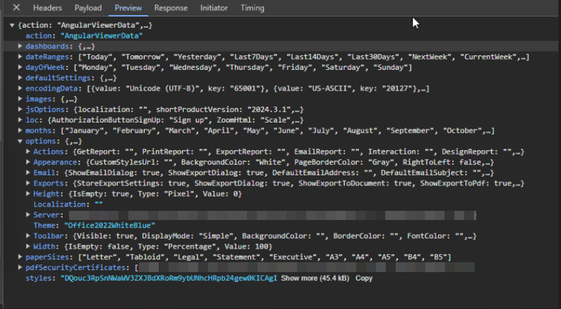The height and width of the screenshot is (309, 561).
Task: Click the DisplayMode "Simple" value
Action: (x=215, y=236)
